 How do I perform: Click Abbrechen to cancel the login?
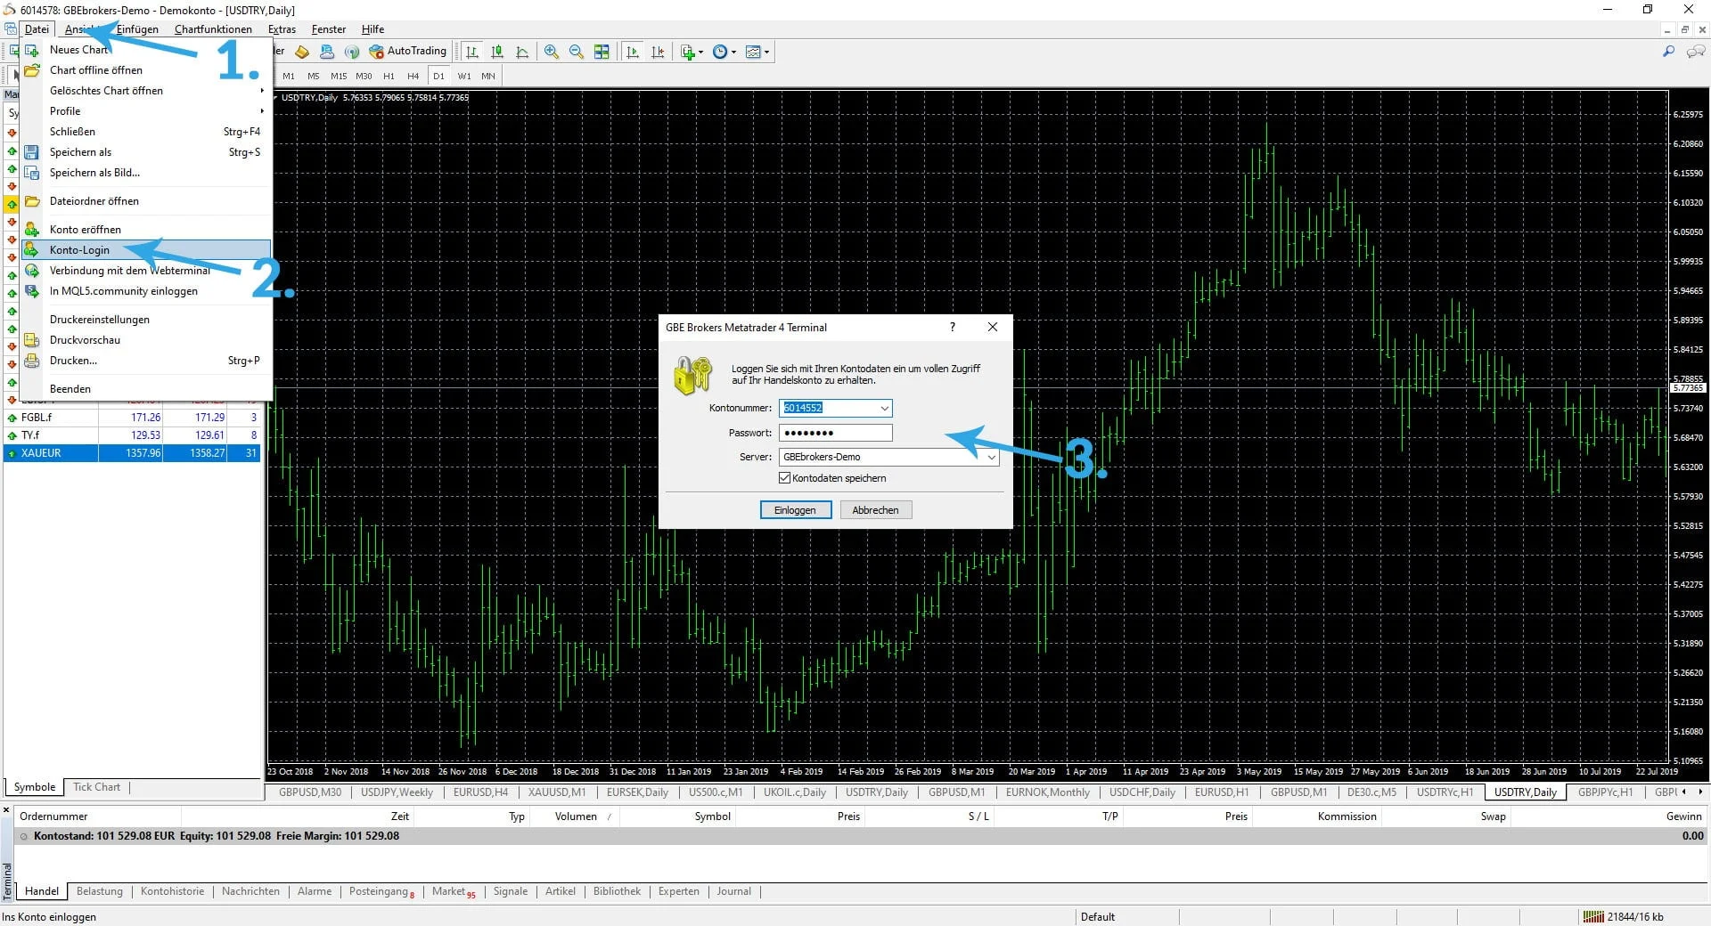(x=875, y=509)
